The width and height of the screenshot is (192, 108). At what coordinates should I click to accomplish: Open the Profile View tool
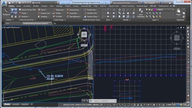91,10
